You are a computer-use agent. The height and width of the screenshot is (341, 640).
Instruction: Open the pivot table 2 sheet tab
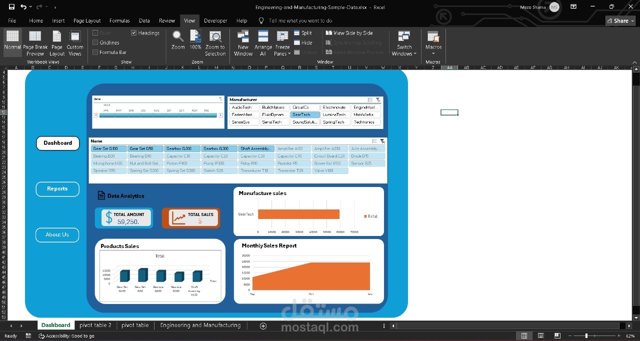point(95,325)
